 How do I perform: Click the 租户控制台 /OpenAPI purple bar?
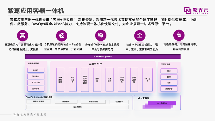[x=102, y=56]
